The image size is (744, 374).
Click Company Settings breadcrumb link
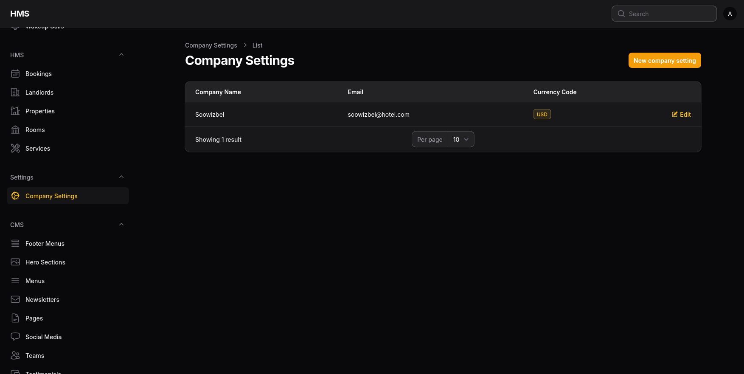click(211, 45)
